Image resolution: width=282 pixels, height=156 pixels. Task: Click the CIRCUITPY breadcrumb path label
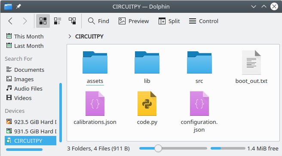[89, 36]
